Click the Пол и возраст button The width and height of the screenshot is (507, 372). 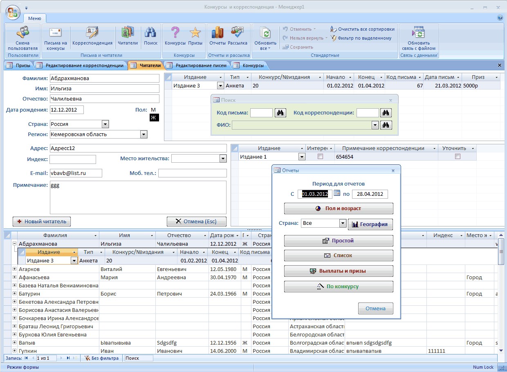[x=339, y=208]
